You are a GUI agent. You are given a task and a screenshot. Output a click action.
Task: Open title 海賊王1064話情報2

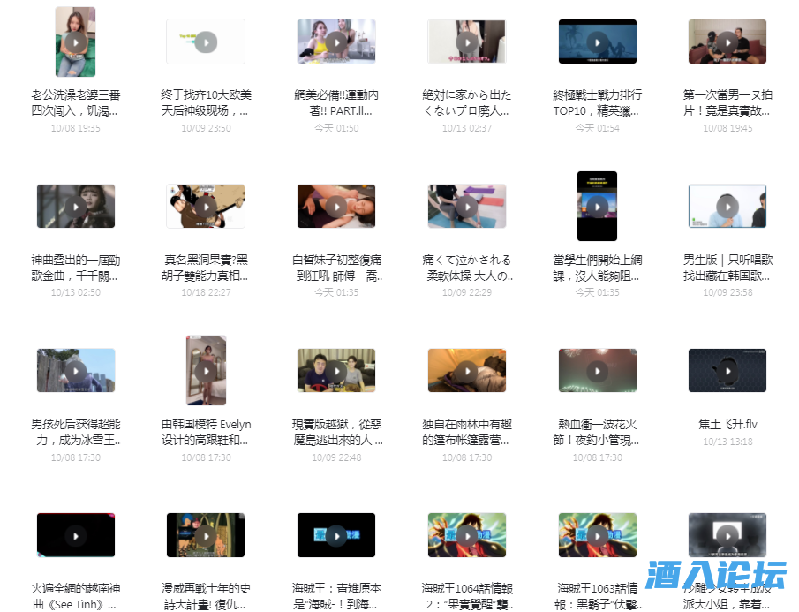coord(467,596)
